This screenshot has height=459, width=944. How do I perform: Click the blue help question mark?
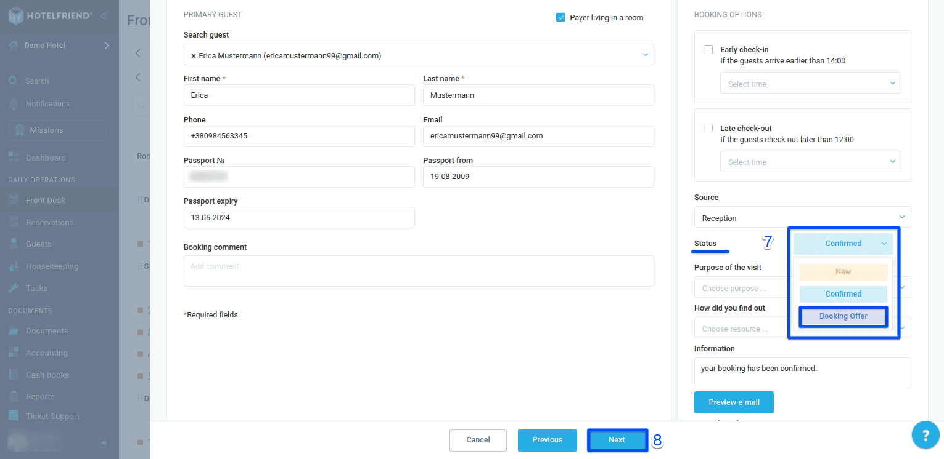point(925,434)
